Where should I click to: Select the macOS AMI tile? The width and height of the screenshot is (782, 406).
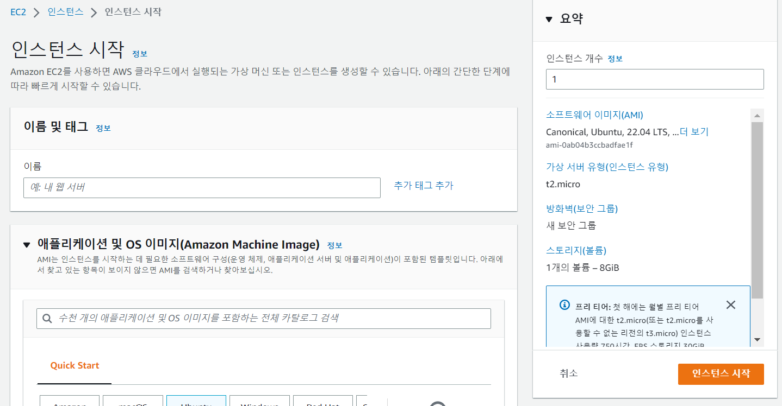coord(133,401)
